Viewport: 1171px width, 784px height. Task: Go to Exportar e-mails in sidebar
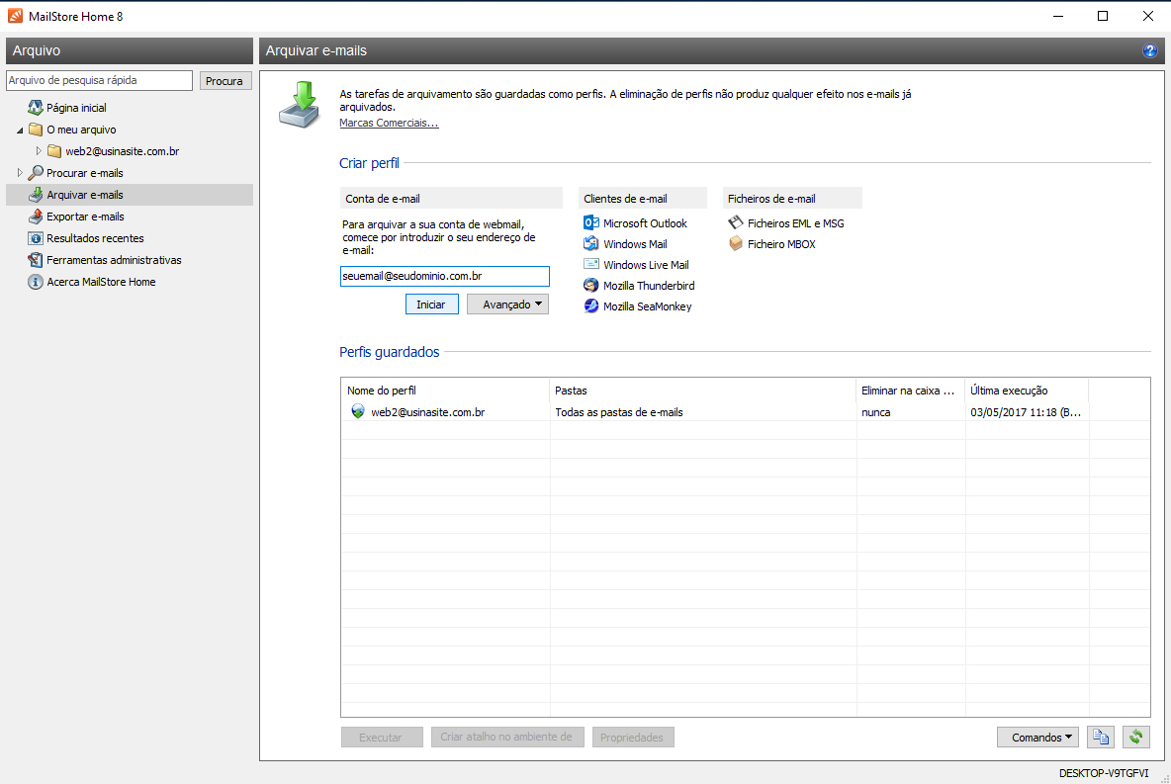click(x=85, y=217)
